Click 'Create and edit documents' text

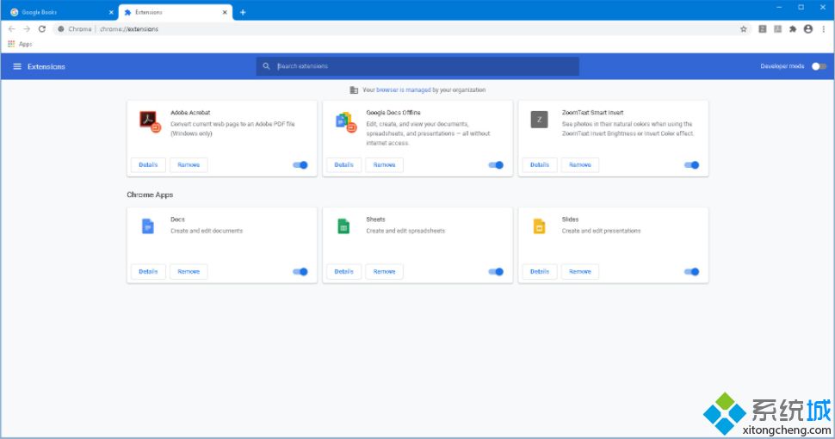click(207, 231)
